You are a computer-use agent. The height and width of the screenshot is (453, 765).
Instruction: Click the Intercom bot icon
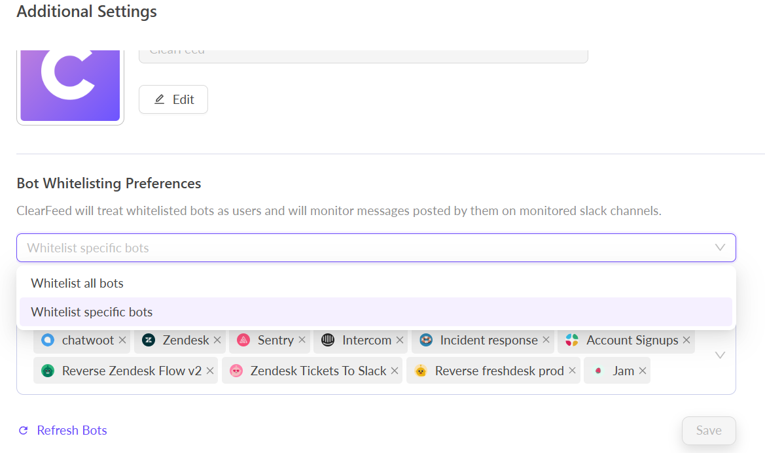click(328, 340)
